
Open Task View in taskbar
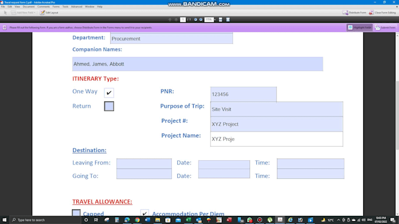96,220
